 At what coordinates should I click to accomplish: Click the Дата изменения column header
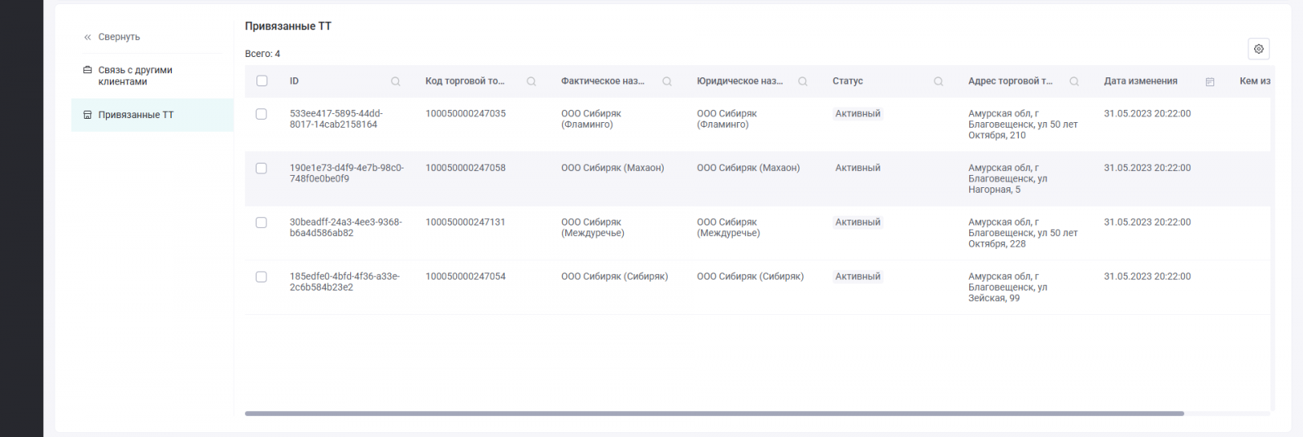pyautogui.click(x=1140, y=81)
